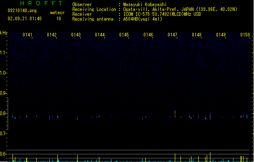
Task: Click the 1.0 kHz axis label
Action: pyautogui.click(x=3, y=73)
